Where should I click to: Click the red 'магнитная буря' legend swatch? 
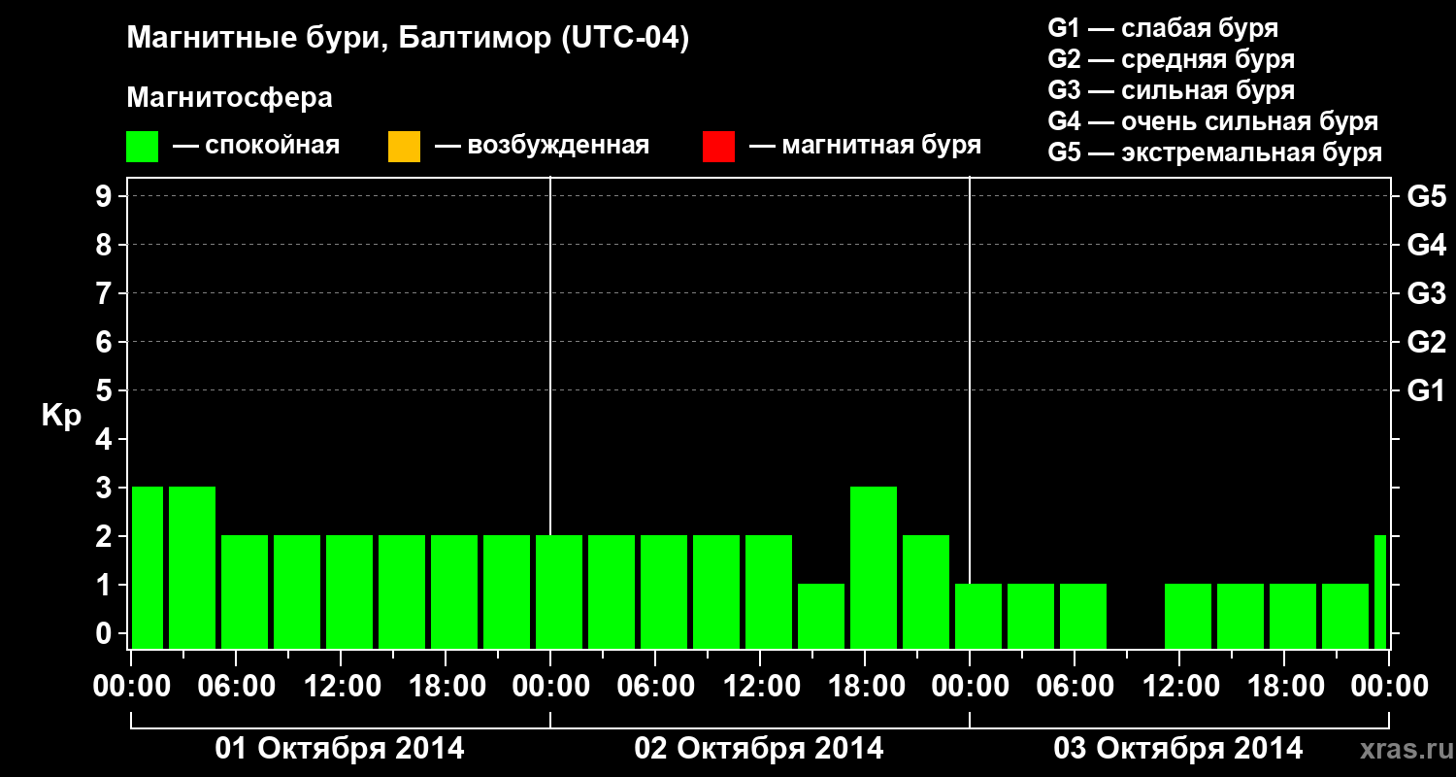[x=718, y=147]
